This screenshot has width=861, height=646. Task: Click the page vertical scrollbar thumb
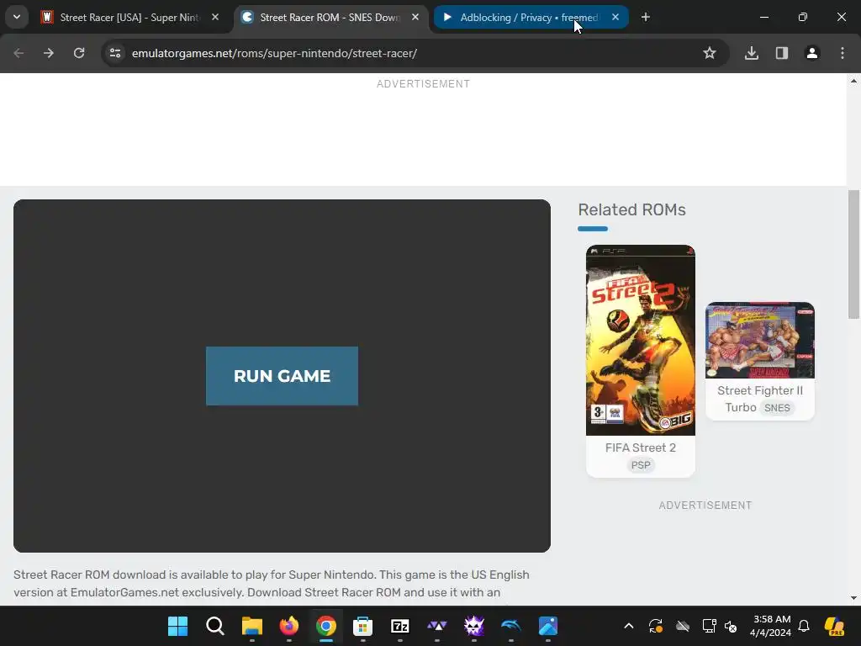tap(853, 254)
